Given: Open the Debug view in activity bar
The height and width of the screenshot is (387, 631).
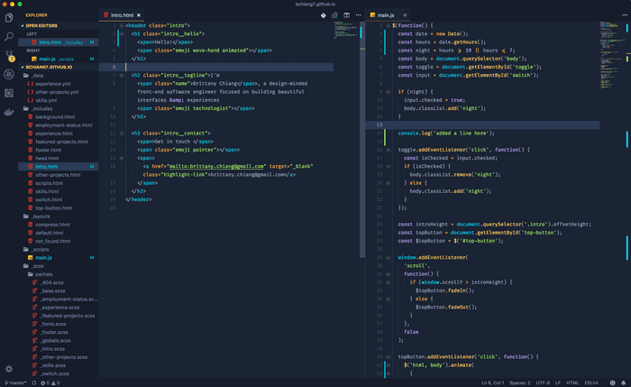Looking at the screenshot, I should 9,76.
